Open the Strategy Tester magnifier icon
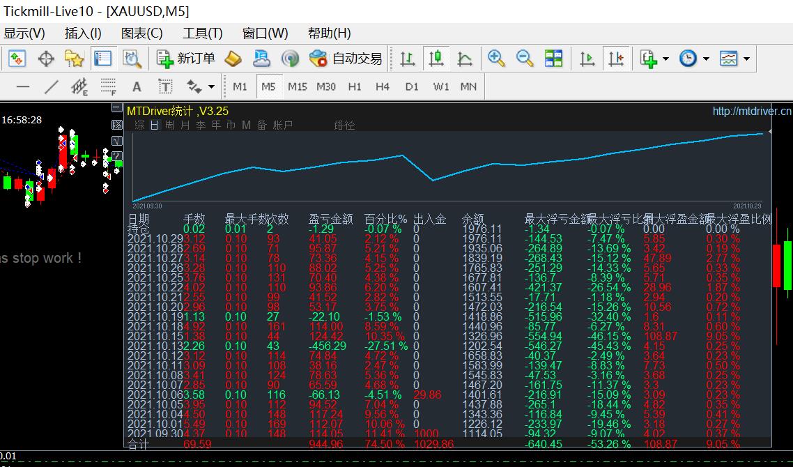This screenshot has width=793, height=467. 132,59
